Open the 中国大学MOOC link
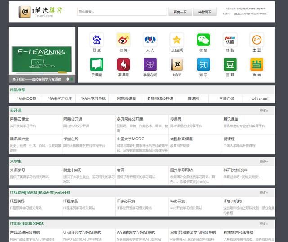This screenshot has height=242, width=288. coord(130,139)
